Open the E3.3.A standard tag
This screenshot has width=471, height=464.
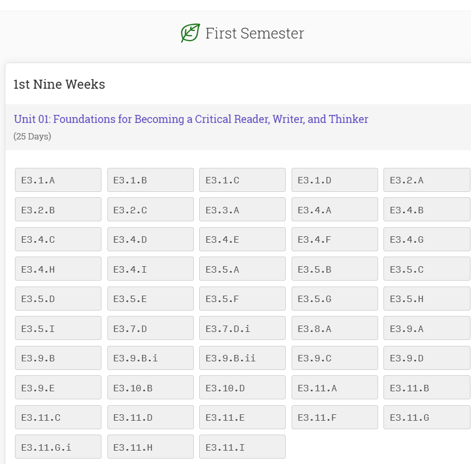pos(242,210)
